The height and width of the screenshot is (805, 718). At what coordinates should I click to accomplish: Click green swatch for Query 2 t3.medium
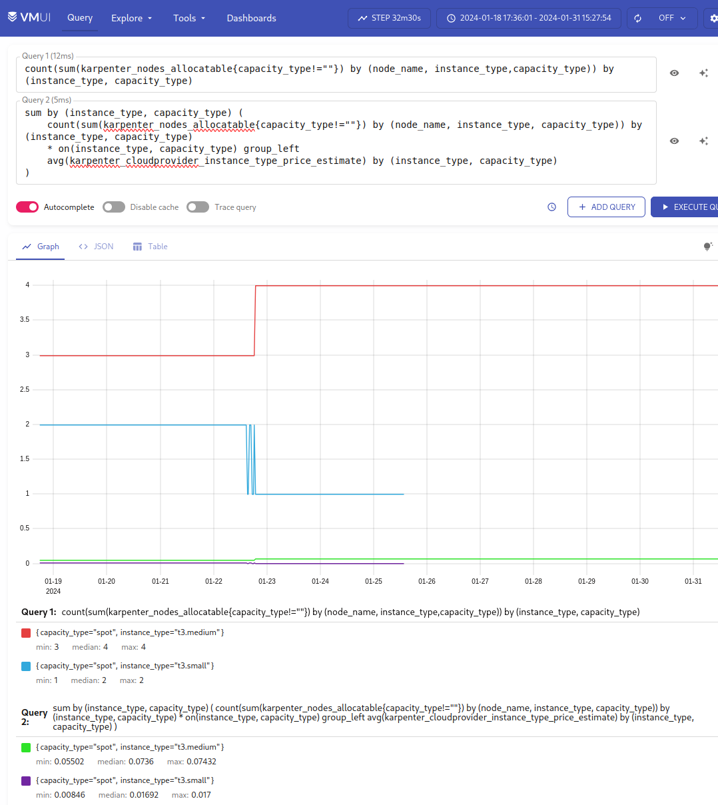tap(26, 747)
